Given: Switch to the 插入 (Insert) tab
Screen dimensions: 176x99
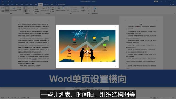Looking at the screenshot, I should [12, 4].
